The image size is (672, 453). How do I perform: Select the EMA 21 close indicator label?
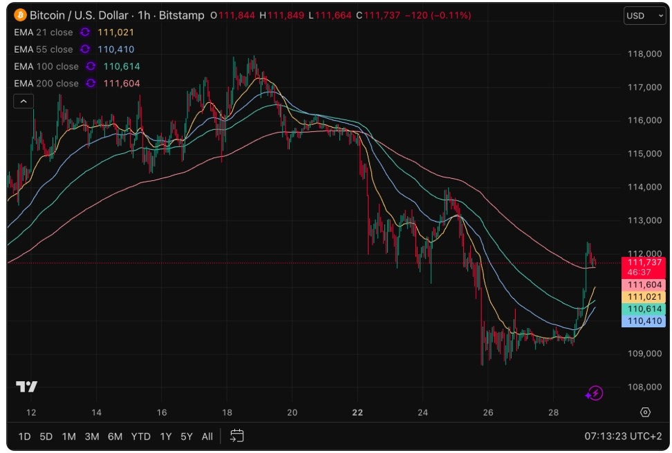44,32
